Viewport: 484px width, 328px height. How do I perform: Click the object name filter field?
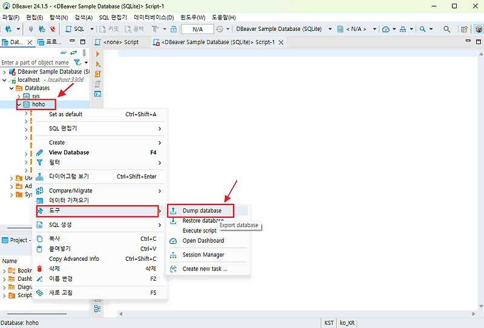[35, 62]
